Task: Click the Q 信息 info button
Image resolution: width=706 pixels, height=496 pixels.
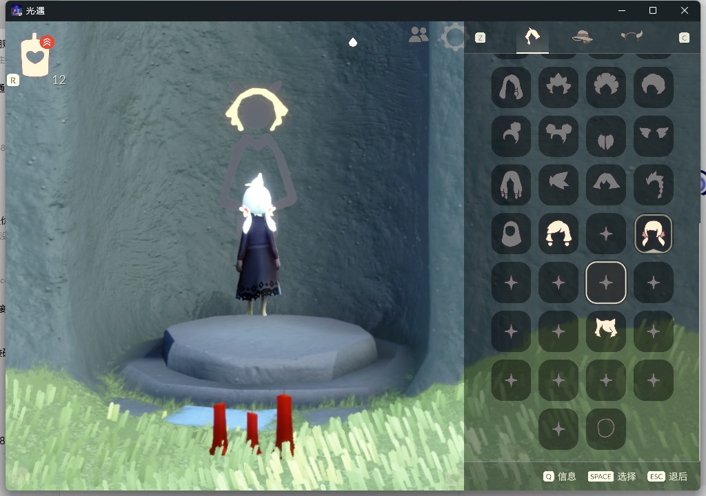Action: pyautogui.click(x=560, y=476)
